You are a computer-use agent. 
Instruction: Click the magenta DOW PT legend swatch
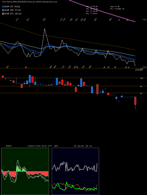point(3,14)
